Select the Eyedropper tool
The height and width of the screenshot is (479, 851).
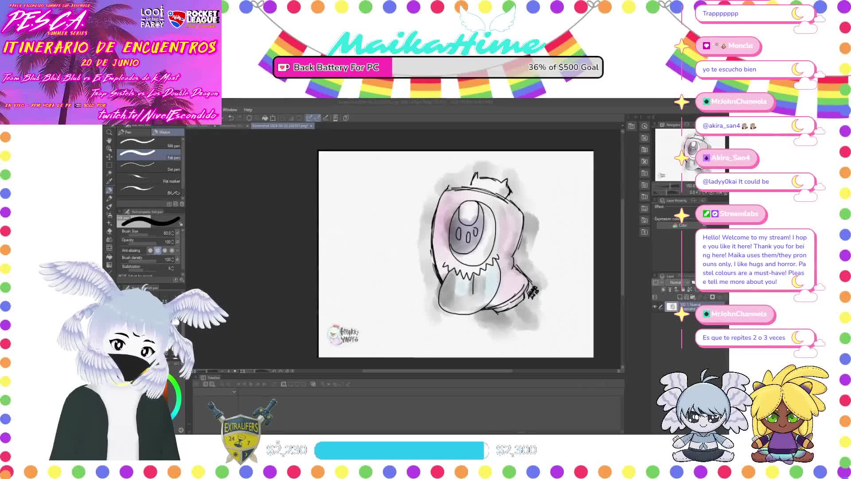click(109, 181)
